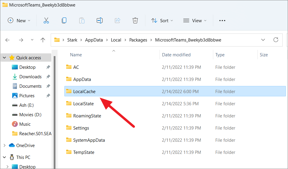
Task: Click the 2/14/2022 6:00 PM date cell
Action: click(x=180, y=92)
